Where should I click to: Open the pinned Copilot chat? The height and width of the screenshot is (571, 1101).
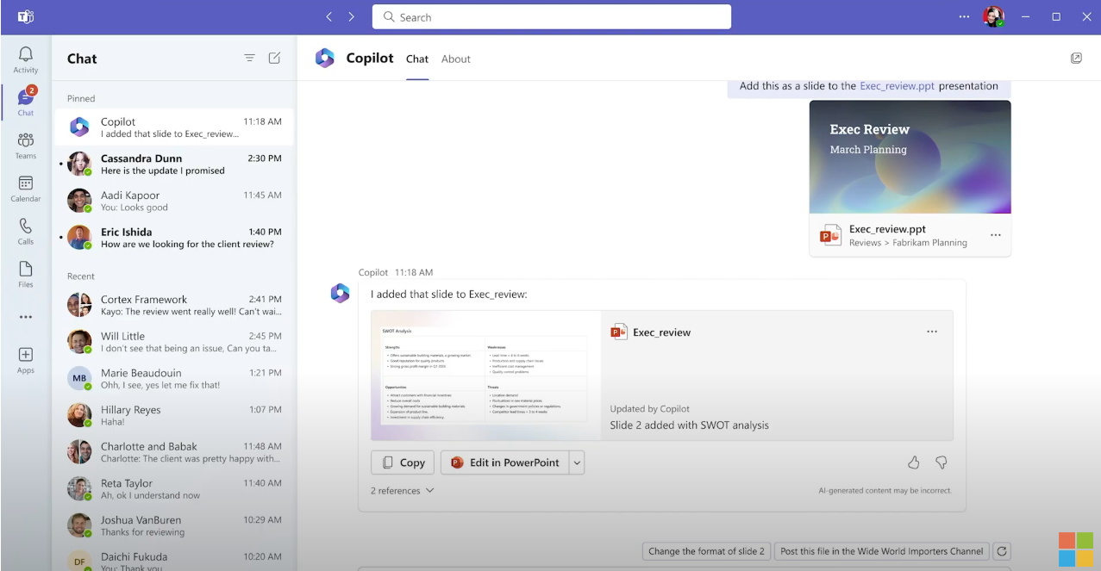tap(174, 127)
